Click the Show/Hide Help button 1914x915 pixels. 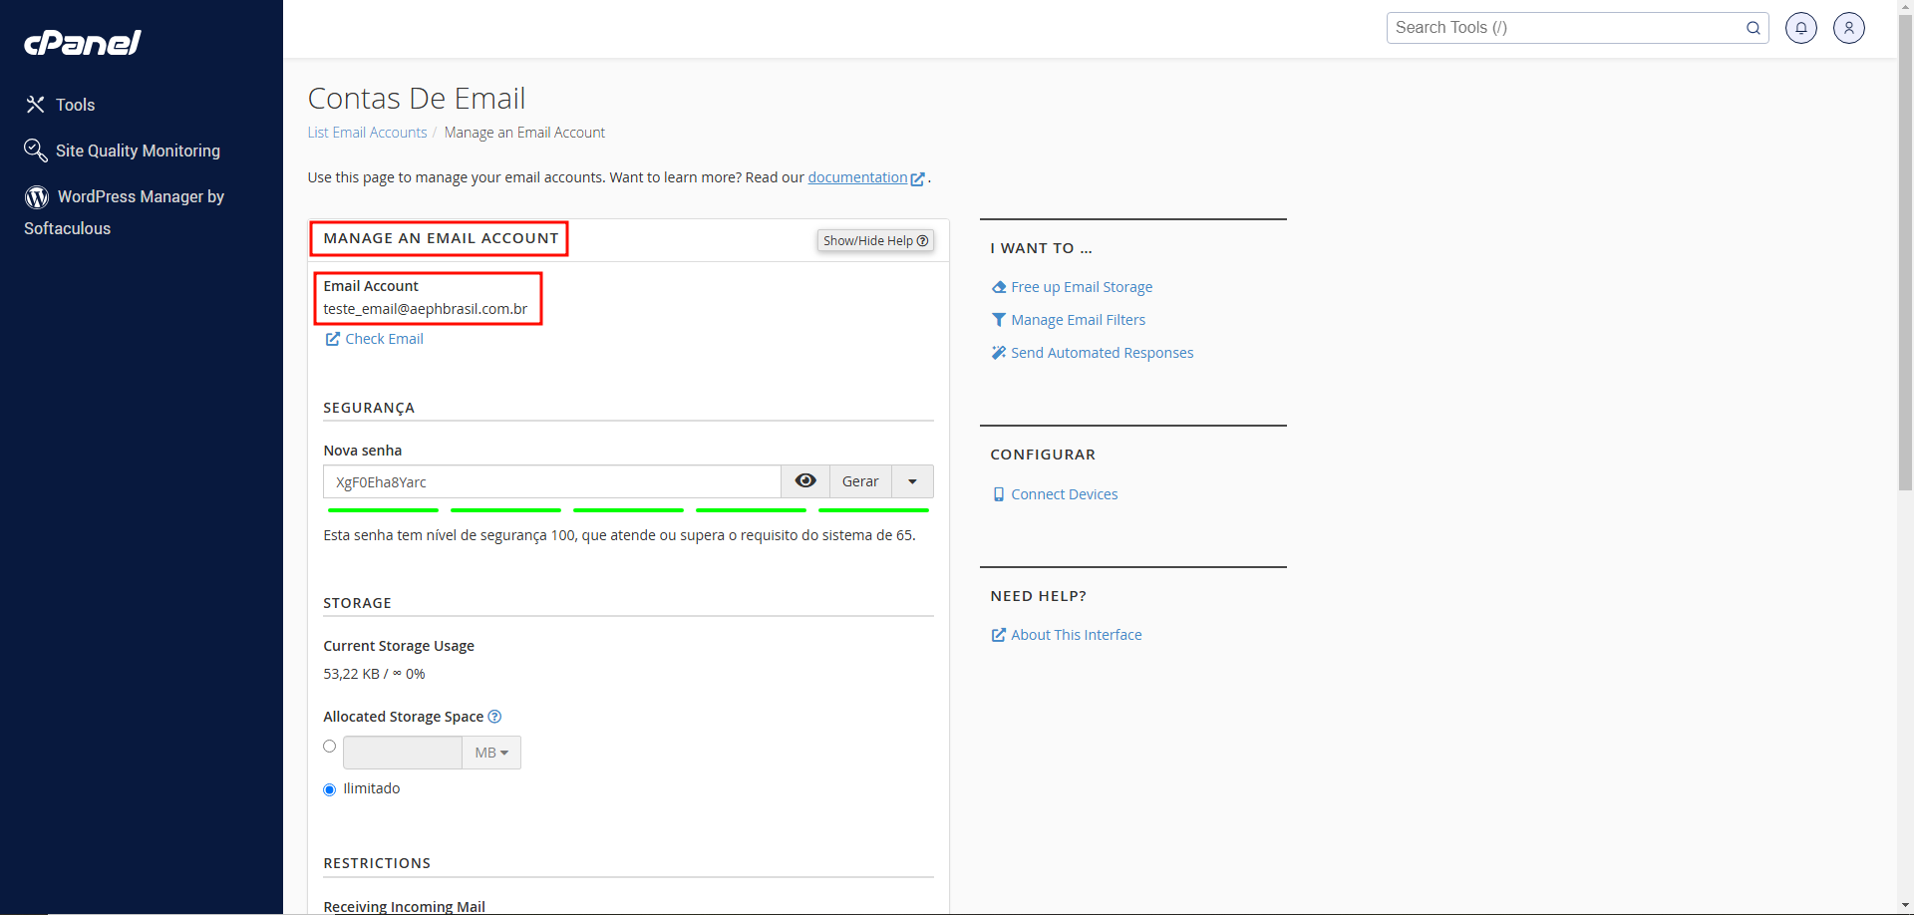pyautogui.click(x=875, y=240)
